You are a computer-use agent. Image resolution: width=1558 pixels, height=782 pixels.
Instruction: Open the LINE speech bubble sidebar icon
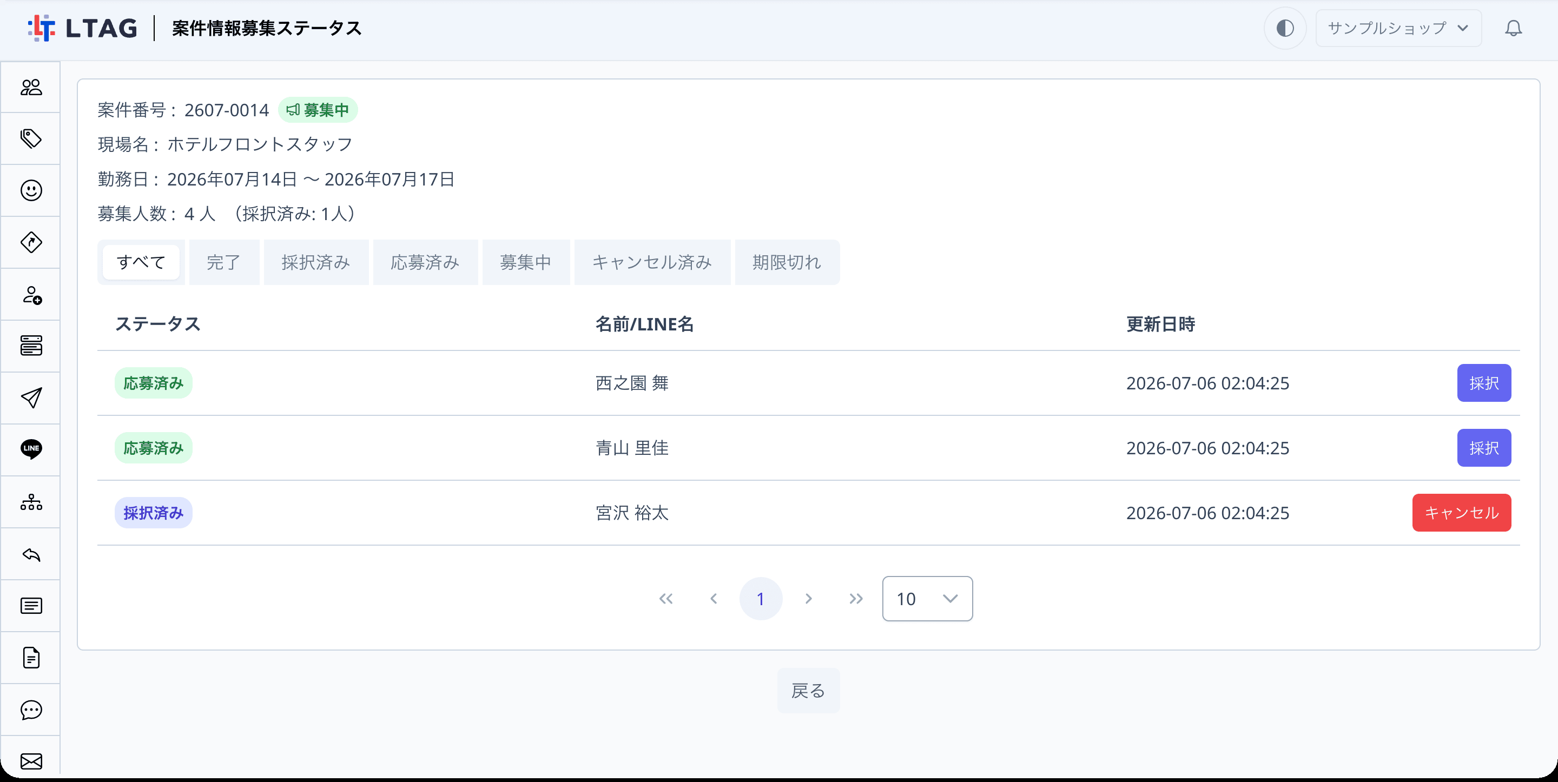(31, 449)
